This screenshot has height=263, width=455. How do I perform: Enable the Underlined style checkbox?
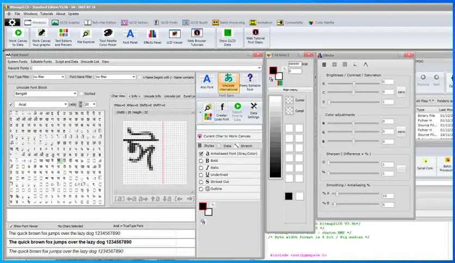(201, 174)
